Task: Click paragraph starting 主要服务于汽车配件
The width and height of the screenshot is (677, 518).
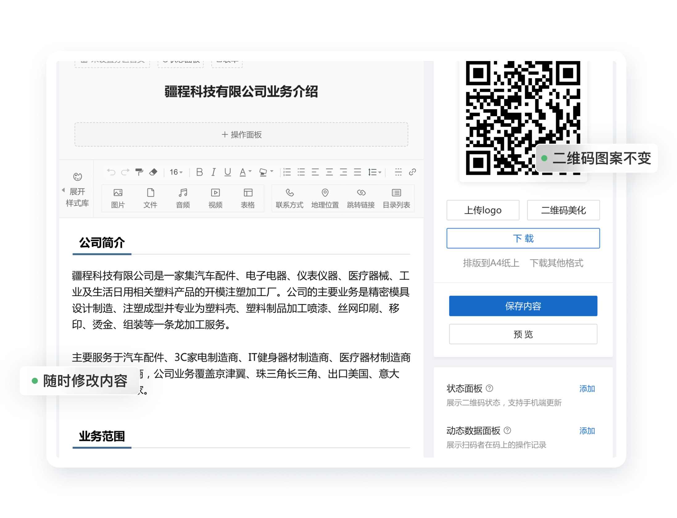Action: [x=241, y=374]
